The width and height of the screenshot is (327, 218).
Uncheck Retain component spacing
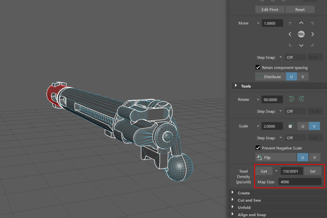258,67
